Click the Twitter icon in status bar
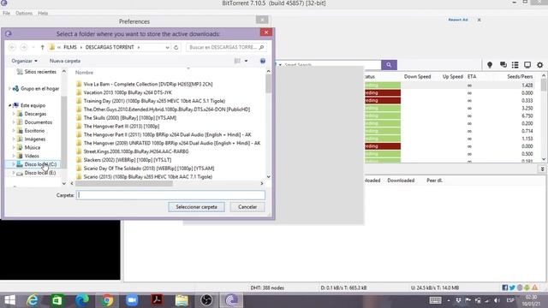The width and height of the screenshot is (548, 308). [512, 287]
